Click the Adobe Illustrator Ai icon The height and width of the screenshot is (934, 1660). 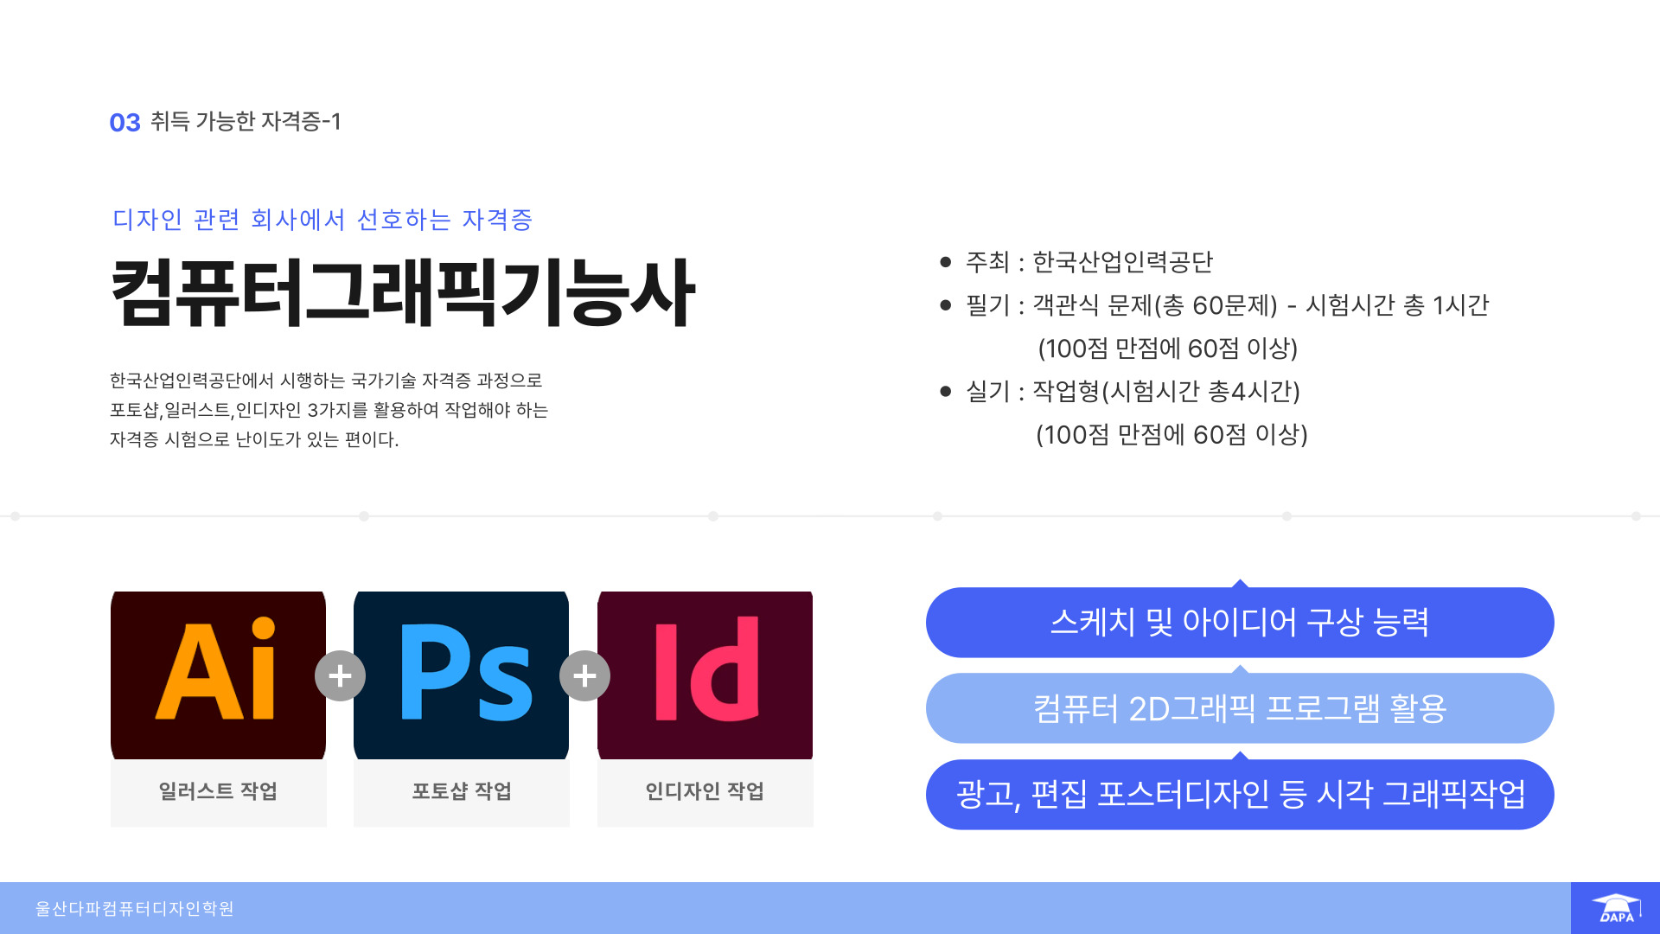tap(218, 675)
